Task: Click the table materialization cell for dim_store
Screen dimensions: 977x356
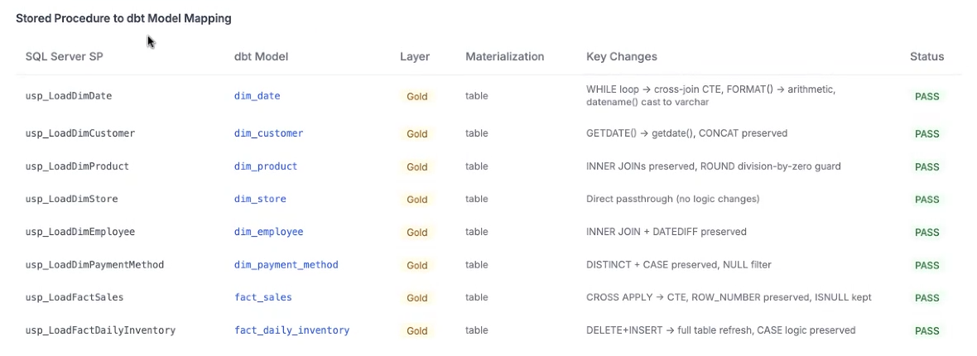Action: (x=477, y=199)
